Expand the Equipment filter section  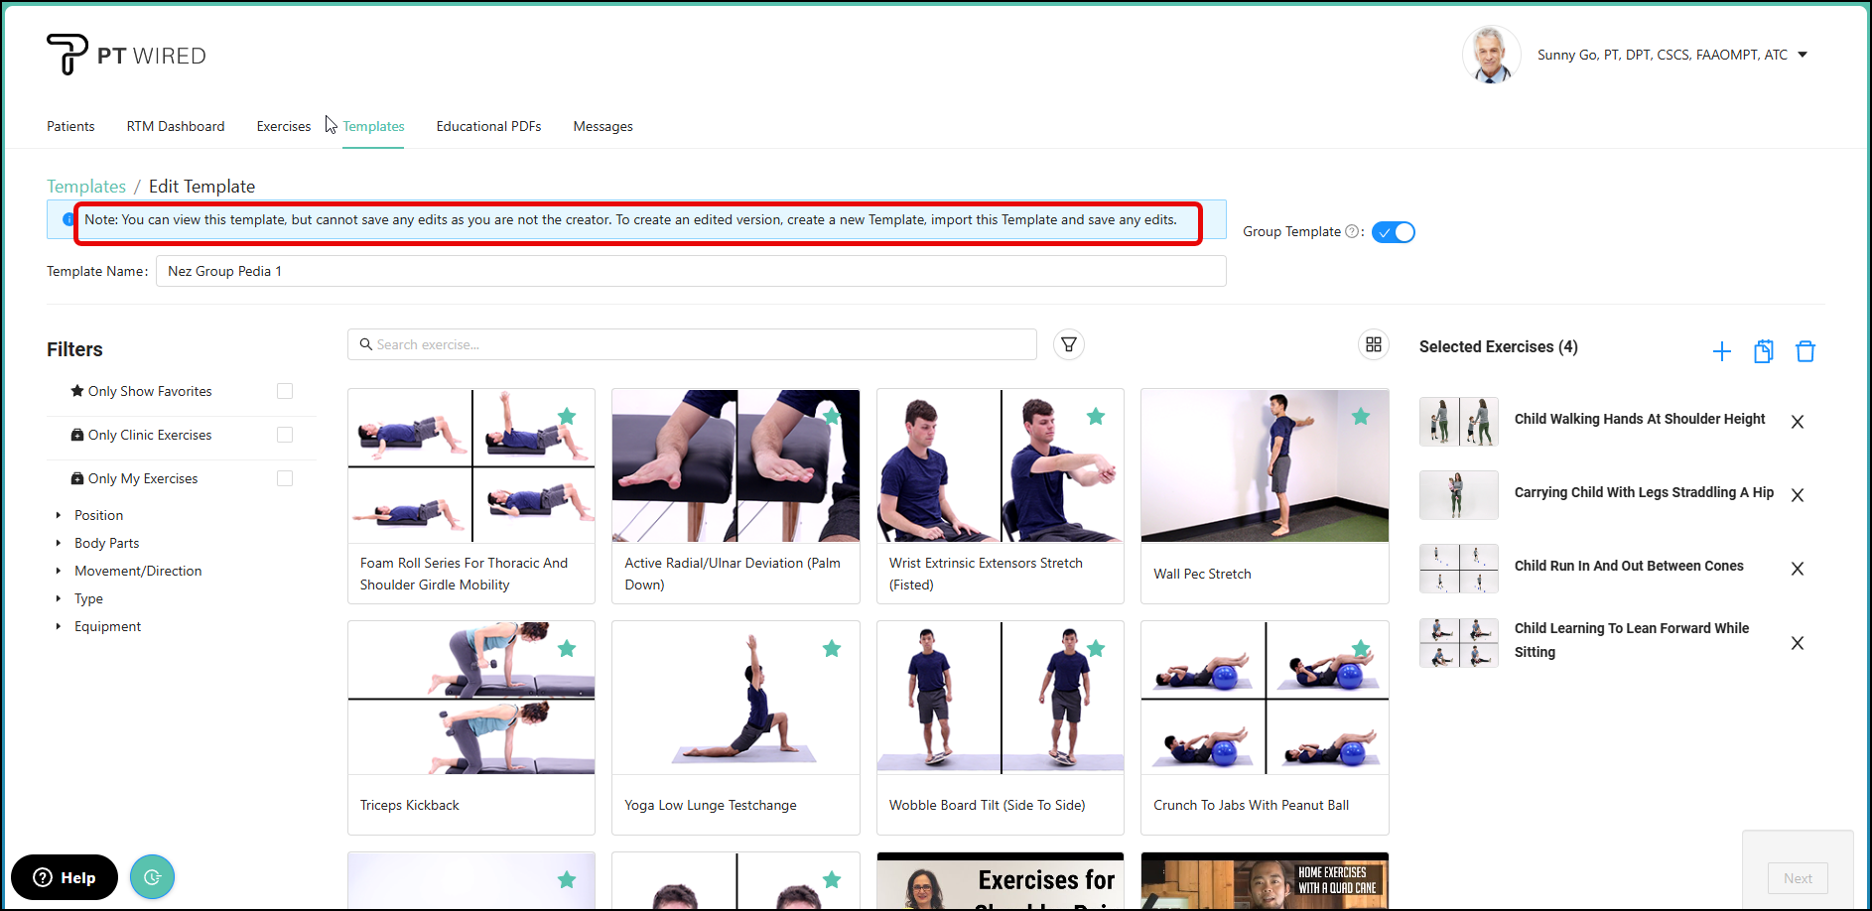[x=107, y=626]
